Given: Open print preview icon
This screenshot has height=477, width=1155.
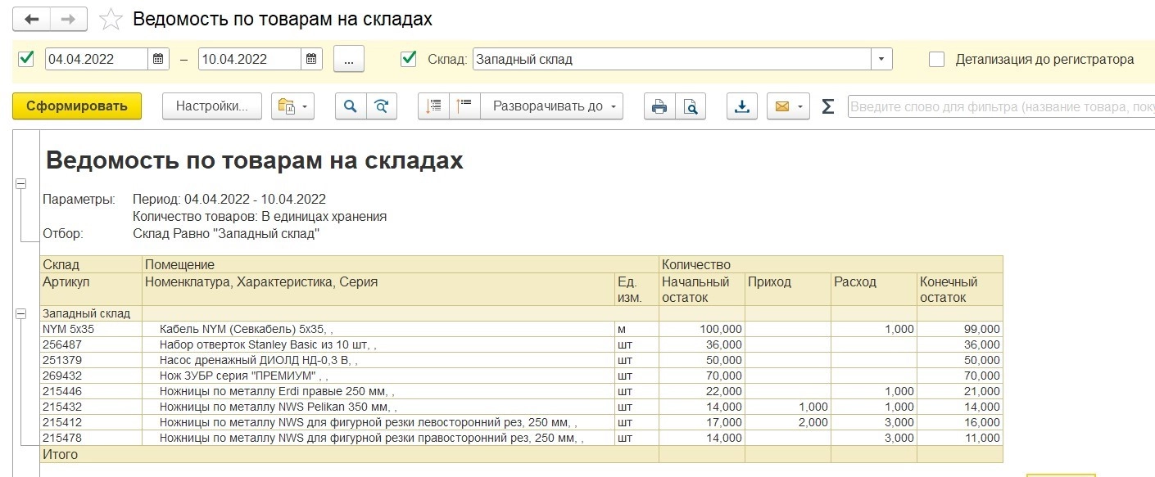Looking at the screenshot, I should pyautogui.click(x=691, y=106).
